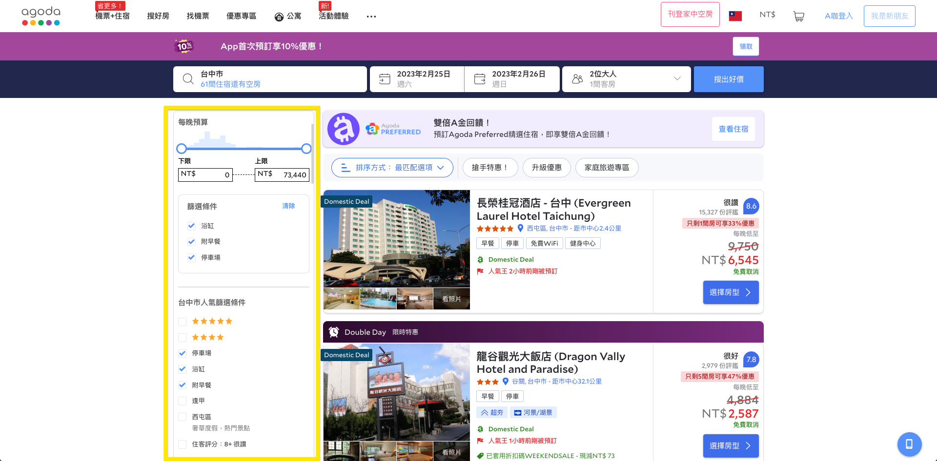
Task: Click the 7.8 rating score badge
Action: pos(751,360)
